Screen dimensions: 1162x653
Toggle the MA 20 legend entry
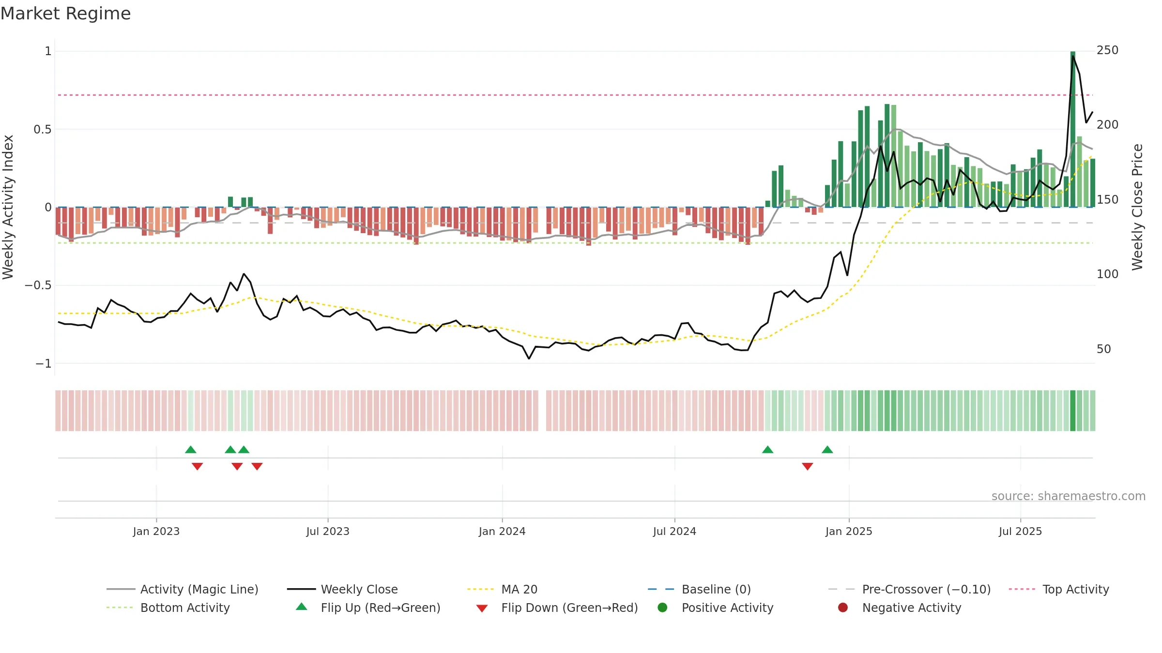[503, 589]
